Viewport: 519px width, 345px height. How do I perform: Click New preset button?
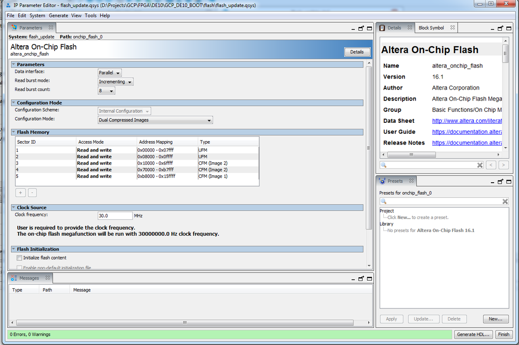(x=496, y=319)
